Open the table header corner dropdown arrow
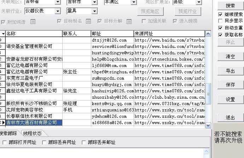The image size is (244, 158). coord(3,34)
